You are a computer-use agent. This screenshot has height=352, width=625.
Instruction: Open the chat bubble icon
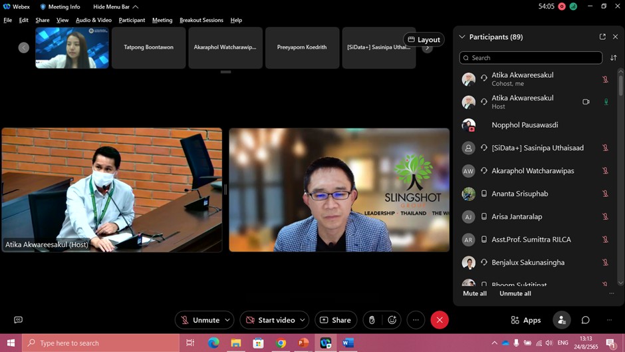point(585,320)
